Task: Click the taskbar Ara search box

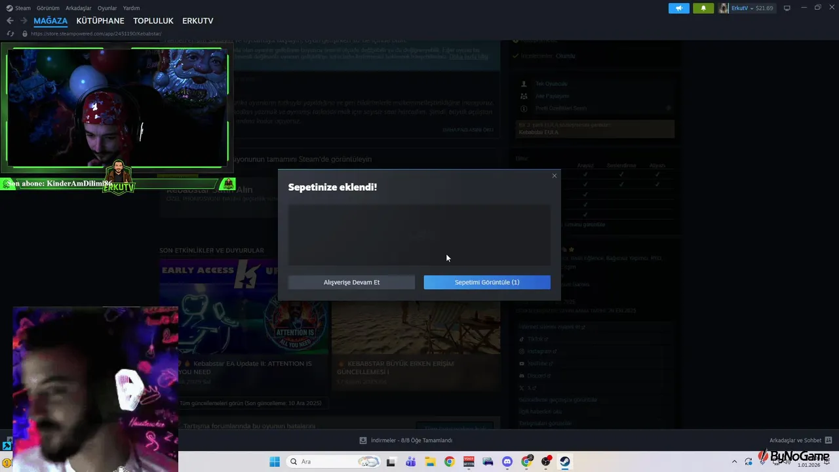Action: coord(334,462)
